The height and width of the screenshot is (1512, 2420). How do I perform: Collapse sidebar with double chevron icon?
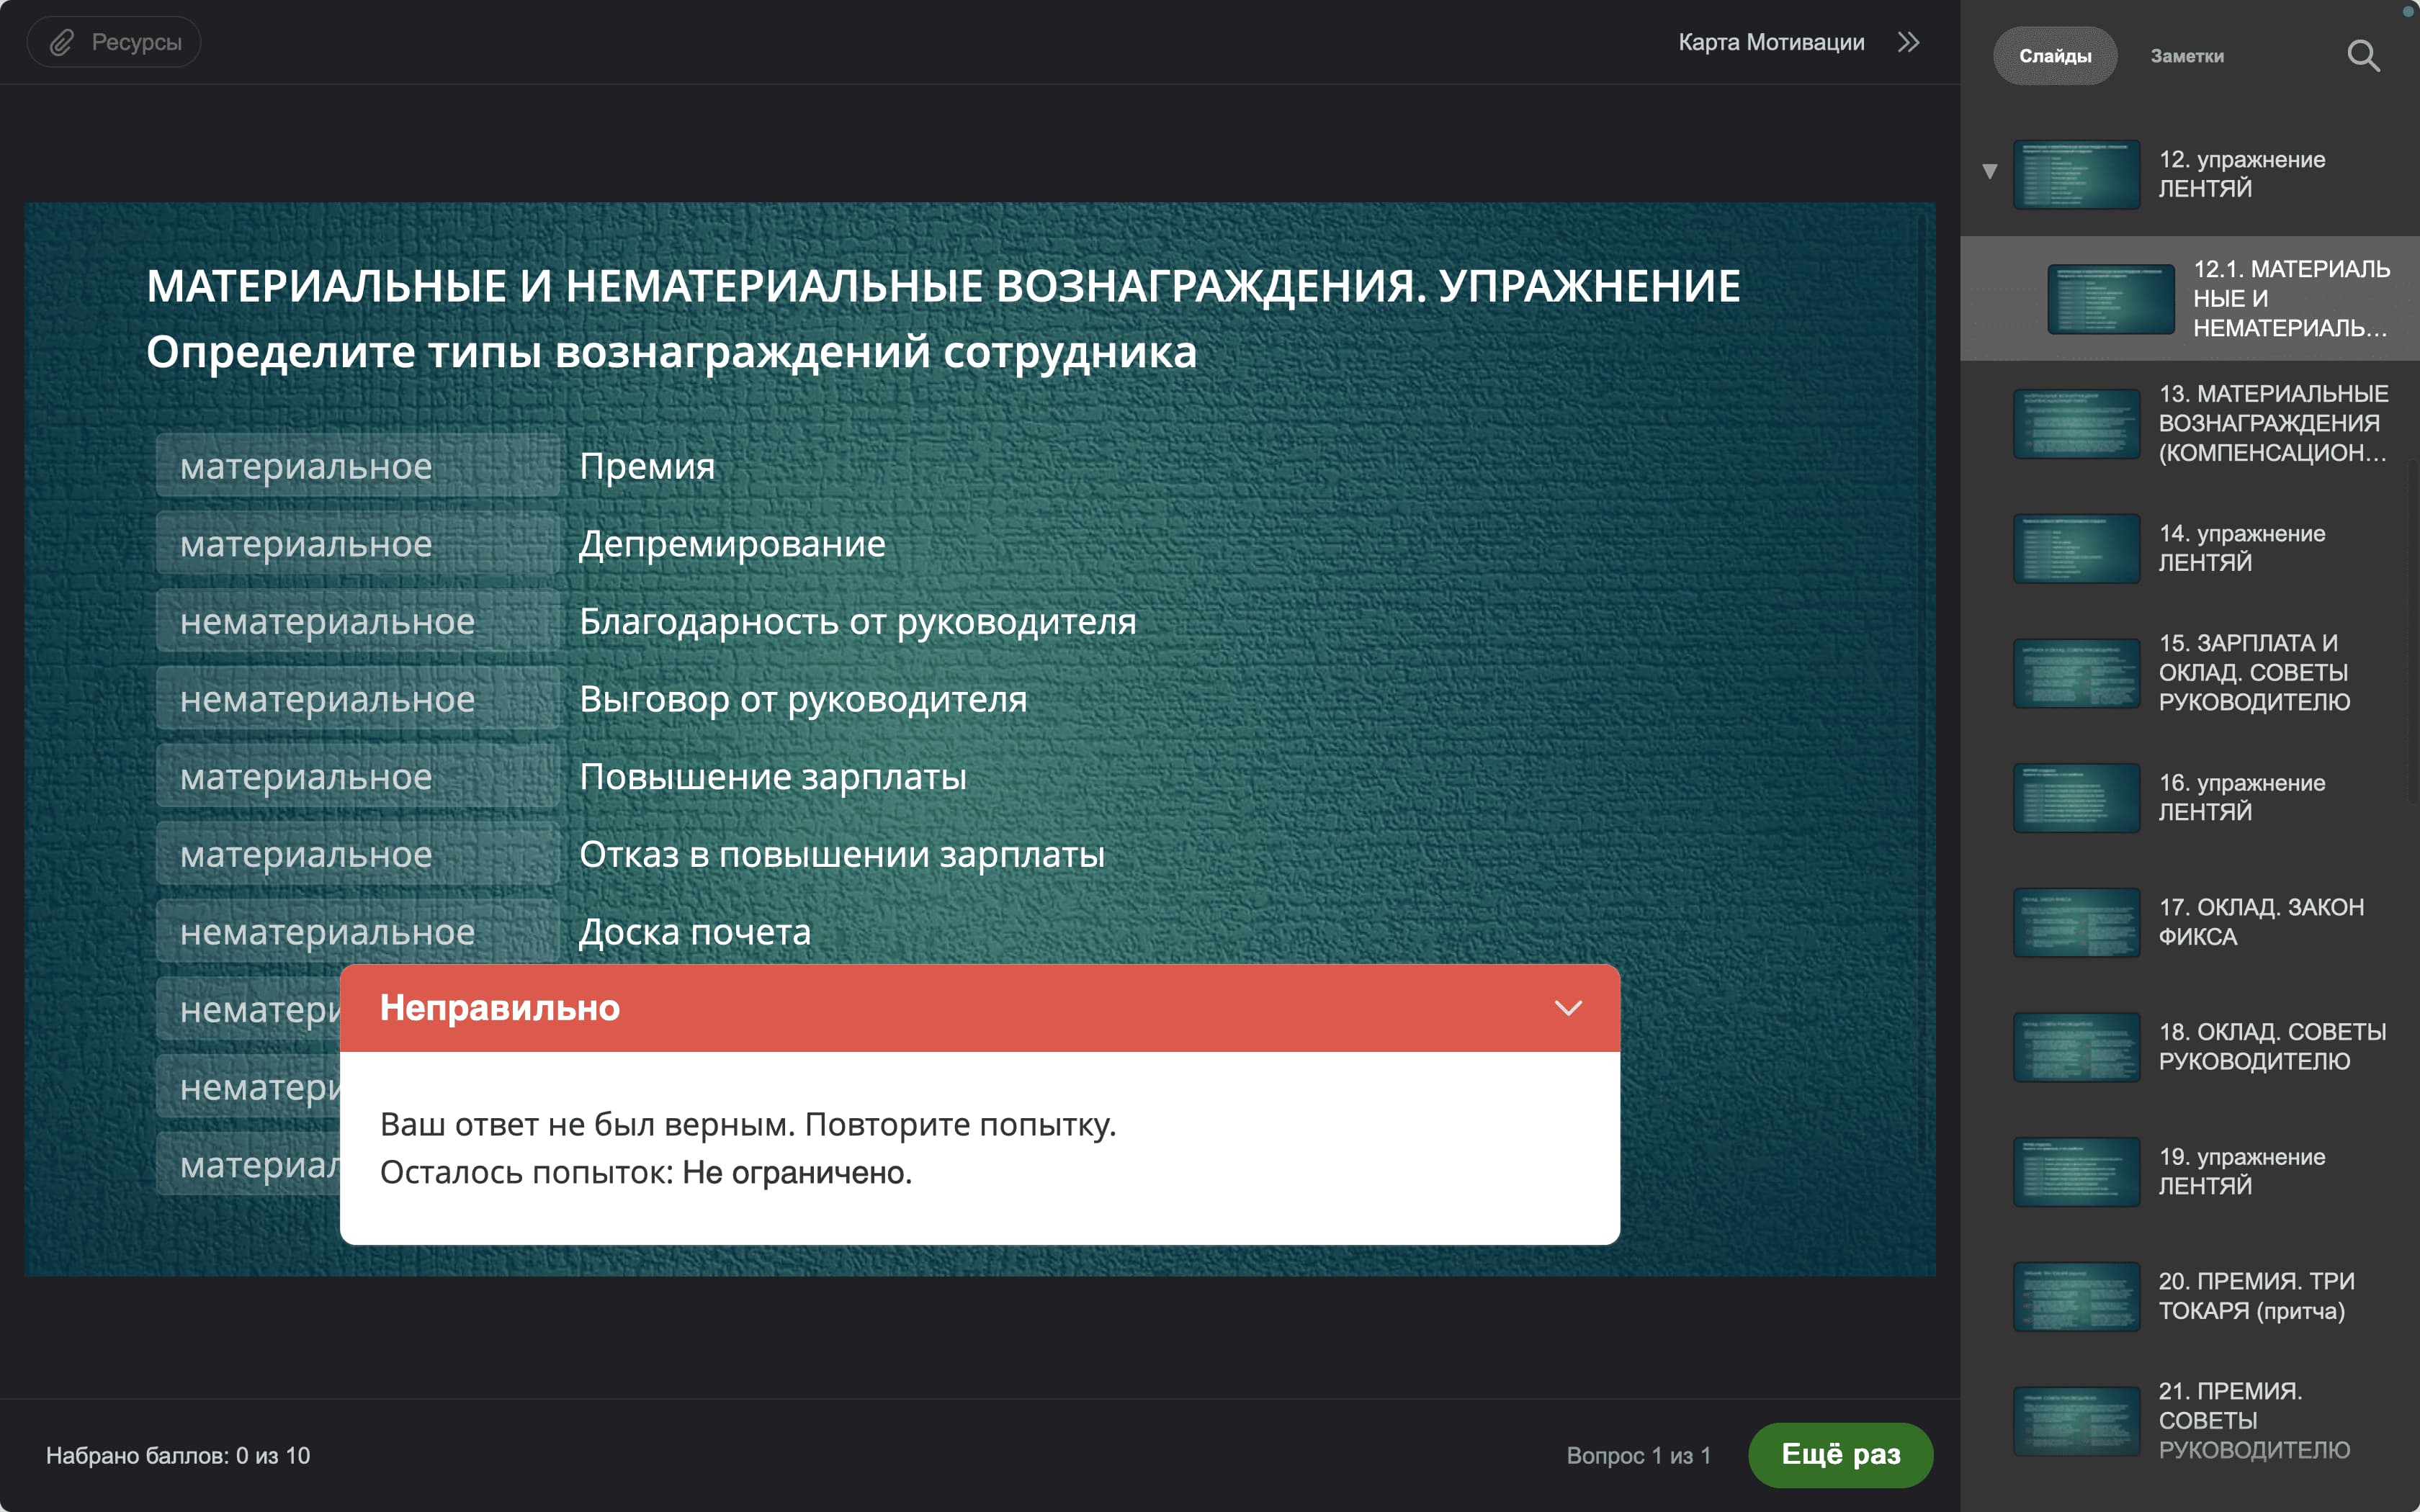1908,42
